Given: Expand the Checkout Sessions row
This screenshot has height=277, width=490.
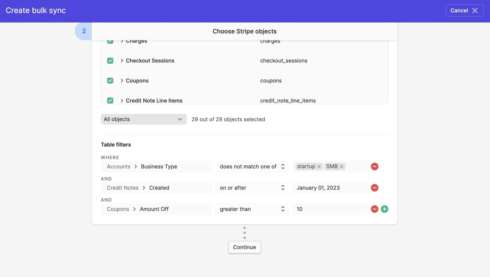Looking at the screenshot, I should tap(122, 61).
